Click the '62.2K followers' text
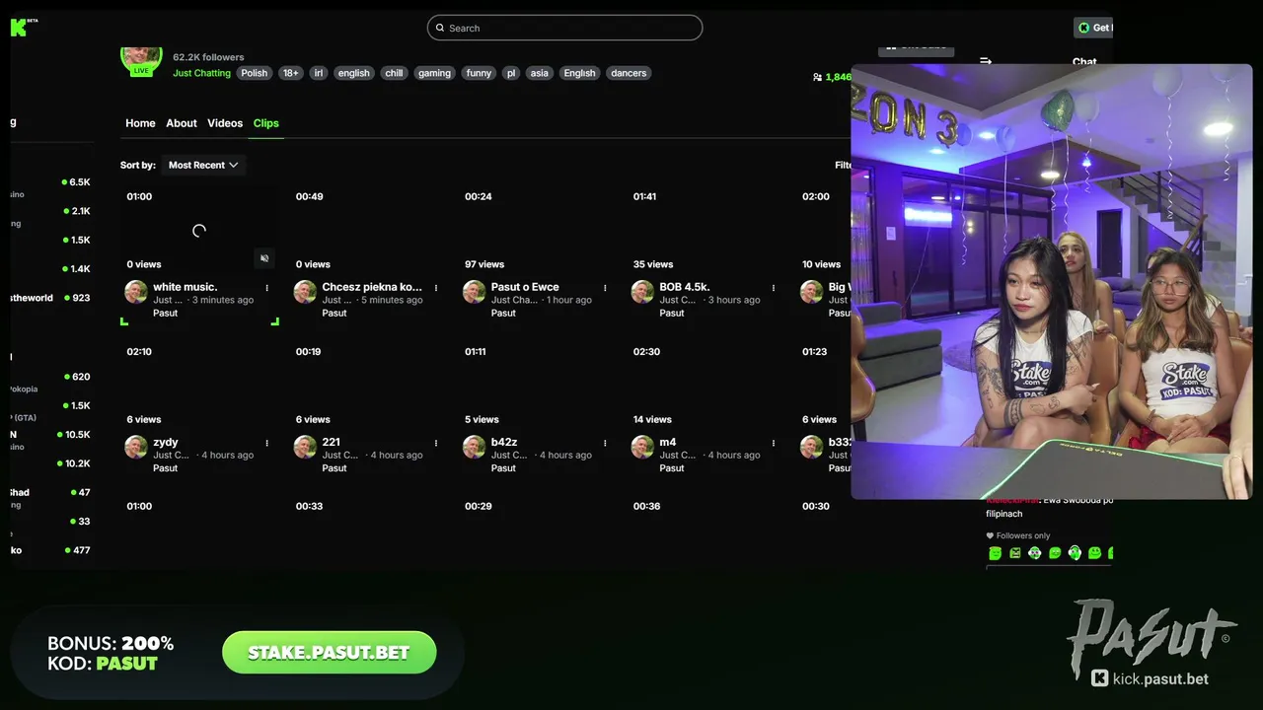This screenshot has width=1263, height=710. click(x=208, y=57)
